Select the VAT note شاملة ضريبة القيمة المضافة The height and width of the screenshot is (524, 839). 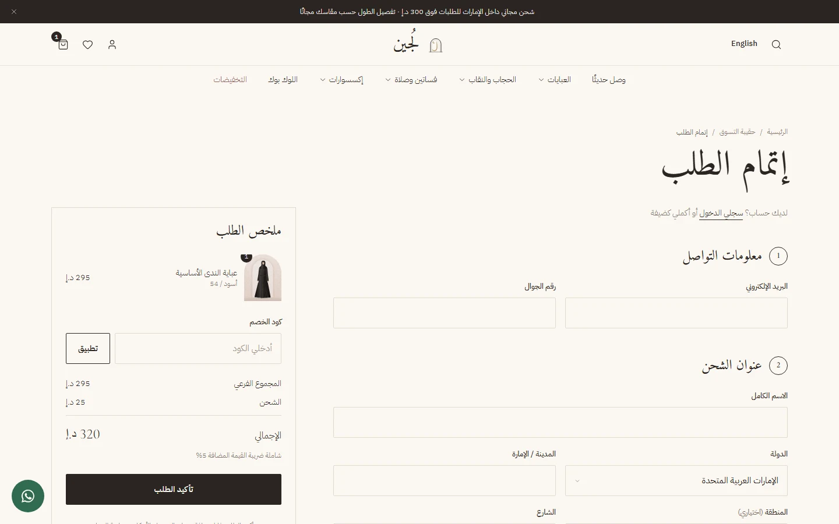click(239, 455)
